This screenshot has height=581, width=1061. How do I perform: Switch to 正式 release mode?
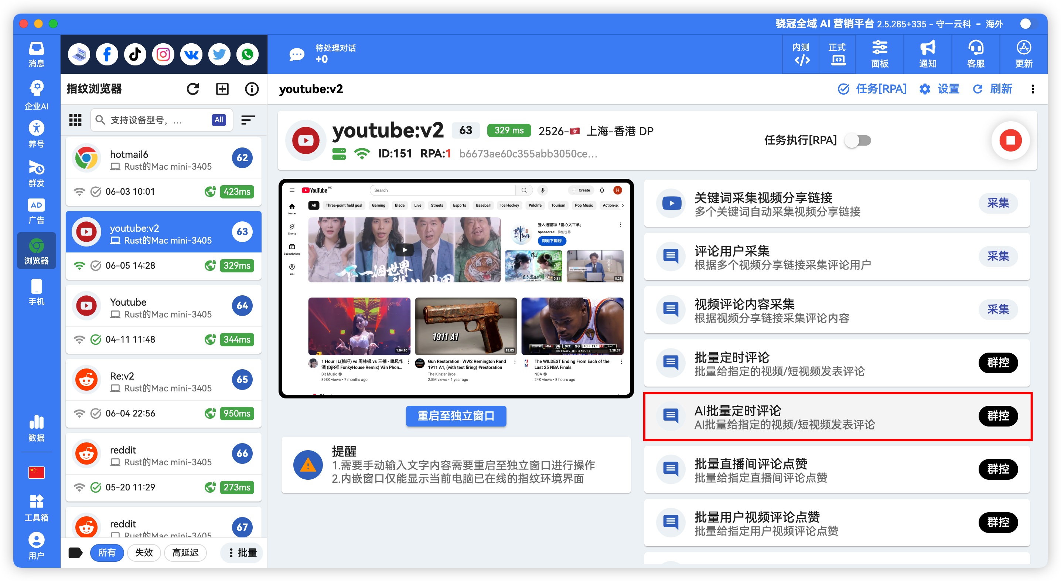(x=837, y=54)
